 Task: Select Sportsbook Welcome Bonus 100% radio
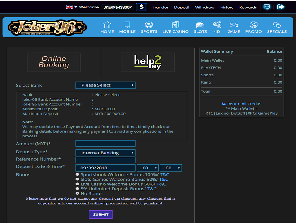click(x=77, y=174)
